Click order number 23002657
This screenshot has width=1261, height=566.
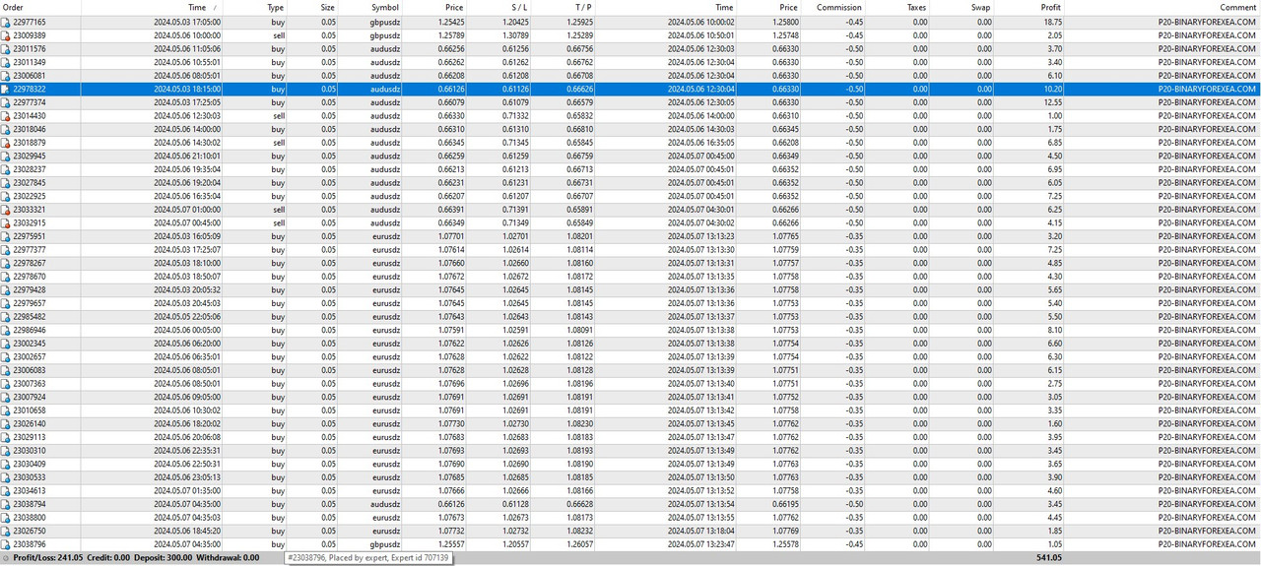pos(30,356)
